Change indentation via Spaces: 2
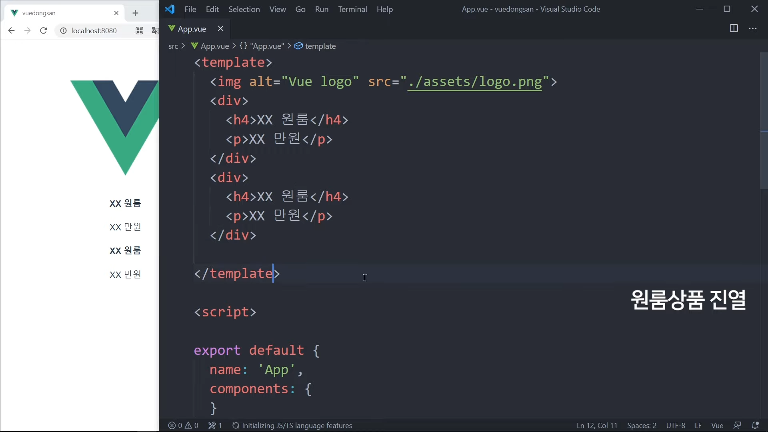 pyautogui.click(x=642, y=426)
